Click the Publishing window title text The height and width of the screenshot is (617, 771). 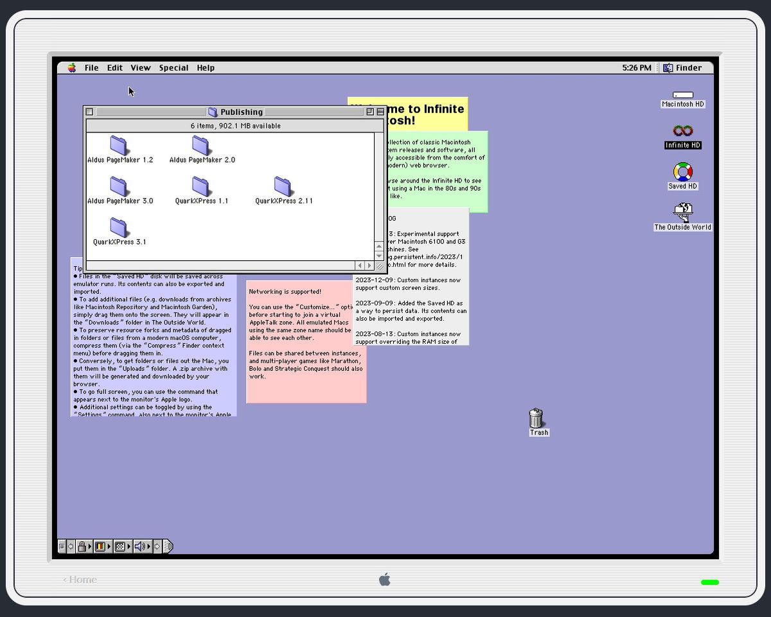[x=242, y=112]
